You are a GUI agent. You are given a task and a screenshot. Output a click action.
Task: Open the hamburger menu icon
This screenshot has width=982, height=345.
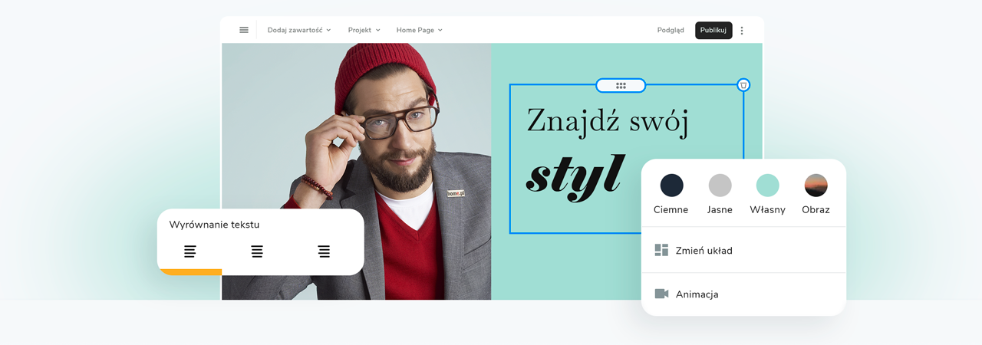click(x=244, y=30)
